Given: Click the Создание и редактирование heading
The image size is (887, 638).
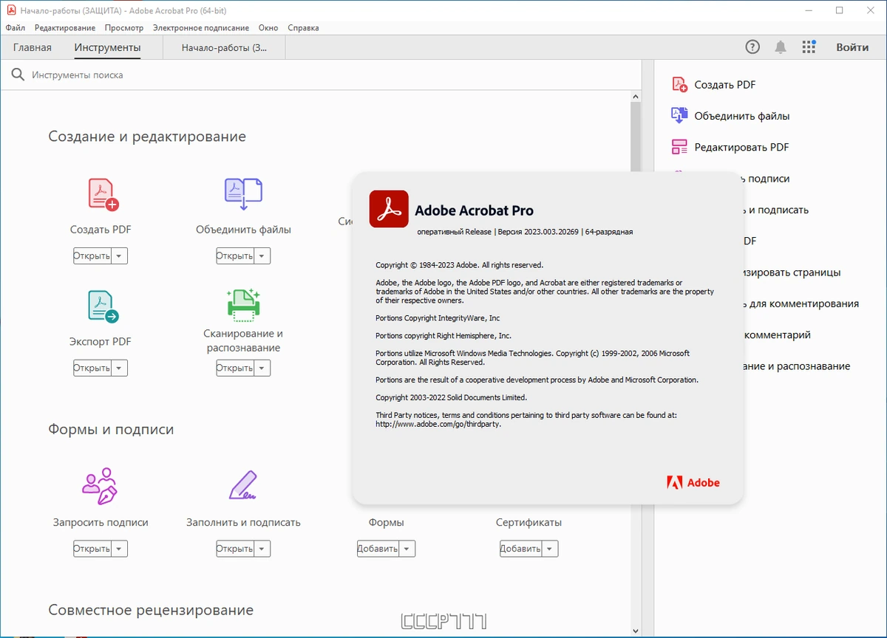Looking at the screenshot, I should coord(147,137).
